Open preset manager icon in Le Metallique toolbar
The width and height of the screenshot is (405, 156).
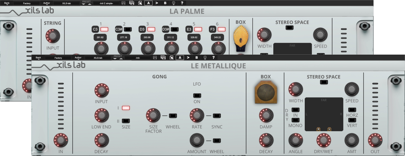click(171, 57)
